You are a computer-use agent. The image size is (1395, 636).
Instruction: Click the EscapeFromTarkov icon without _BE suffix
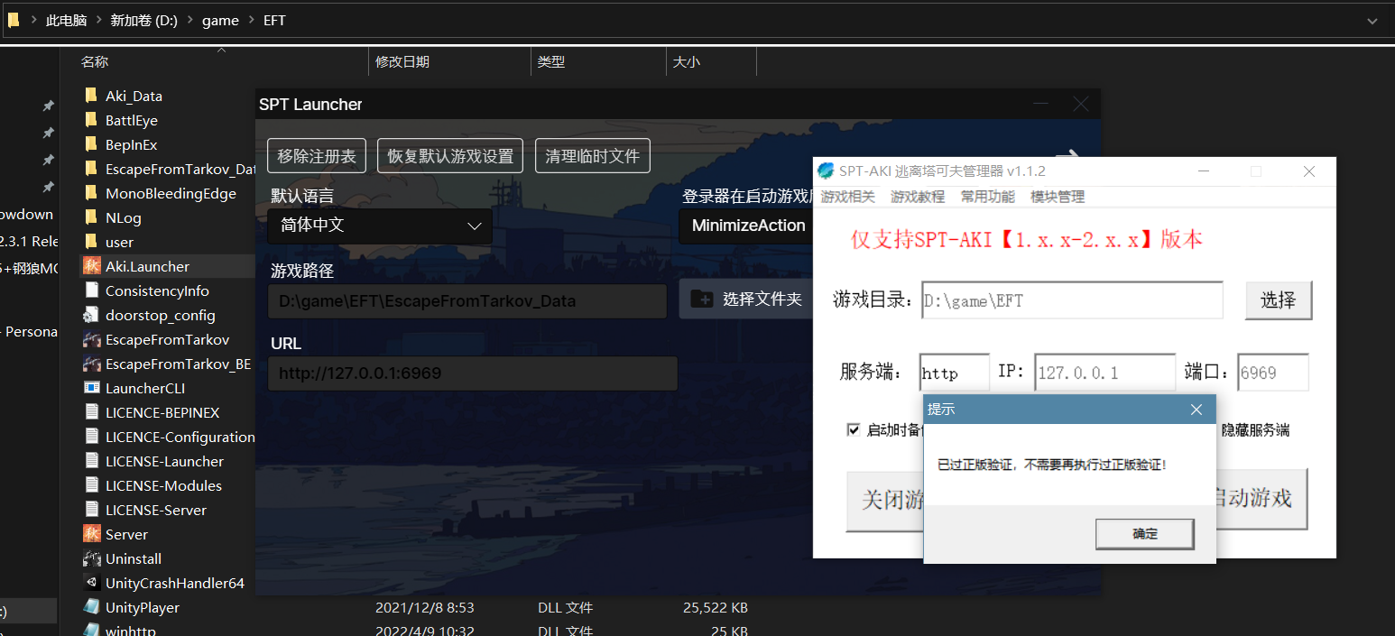(x=91, y=339)
